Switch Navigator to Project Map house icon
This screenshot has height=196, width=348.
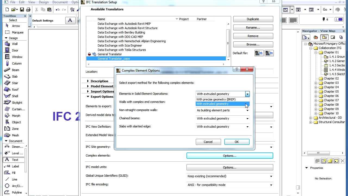coord(316,37)
